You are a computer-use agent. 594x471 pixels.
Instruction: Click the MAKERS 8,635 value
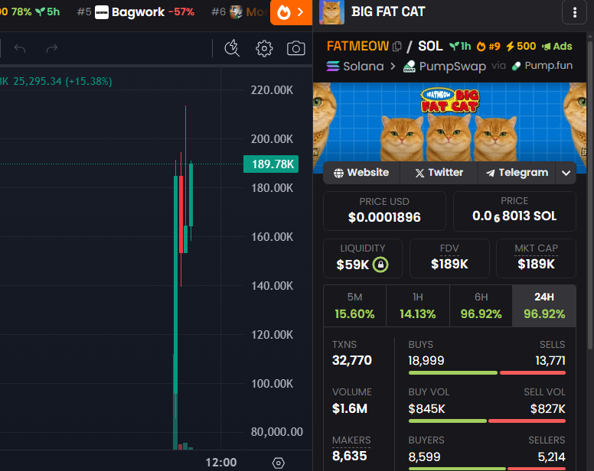[349, 456]
